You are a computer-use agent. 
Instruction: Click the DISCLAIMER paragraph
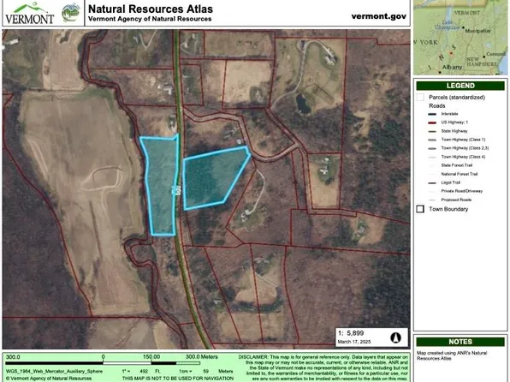[323, 367]
